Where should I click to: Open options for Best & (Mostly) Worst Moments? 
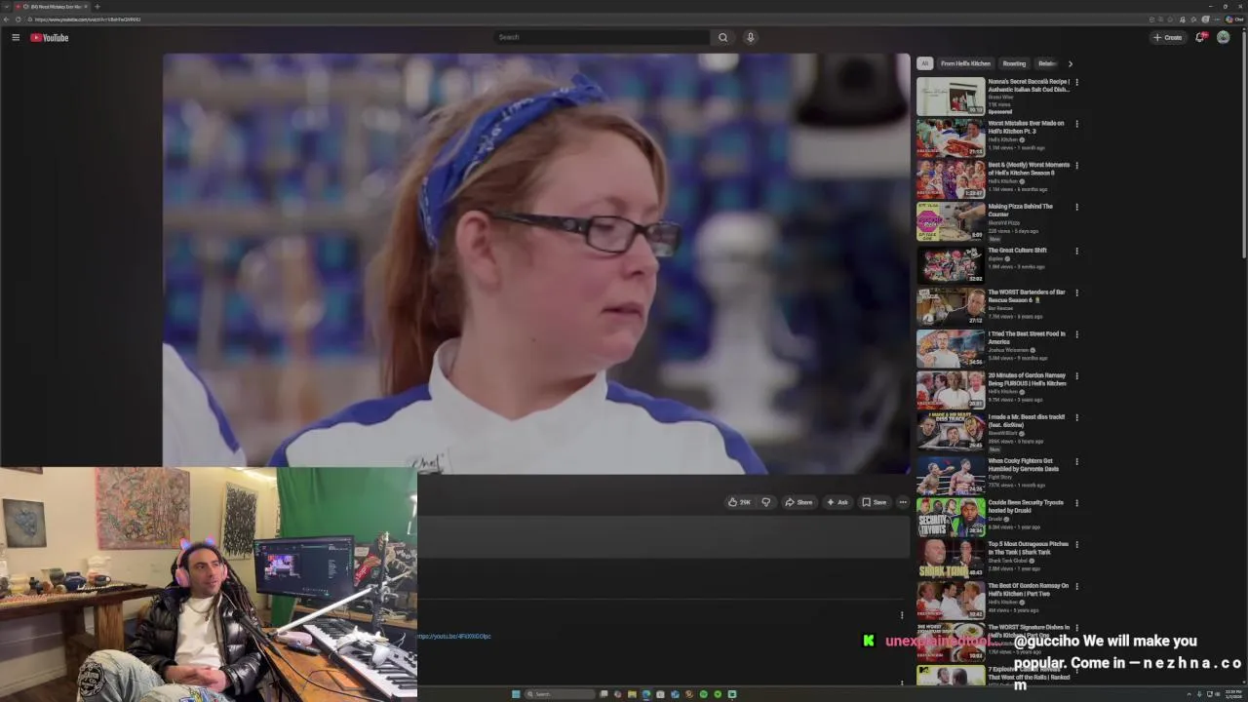click(1076, 166)
